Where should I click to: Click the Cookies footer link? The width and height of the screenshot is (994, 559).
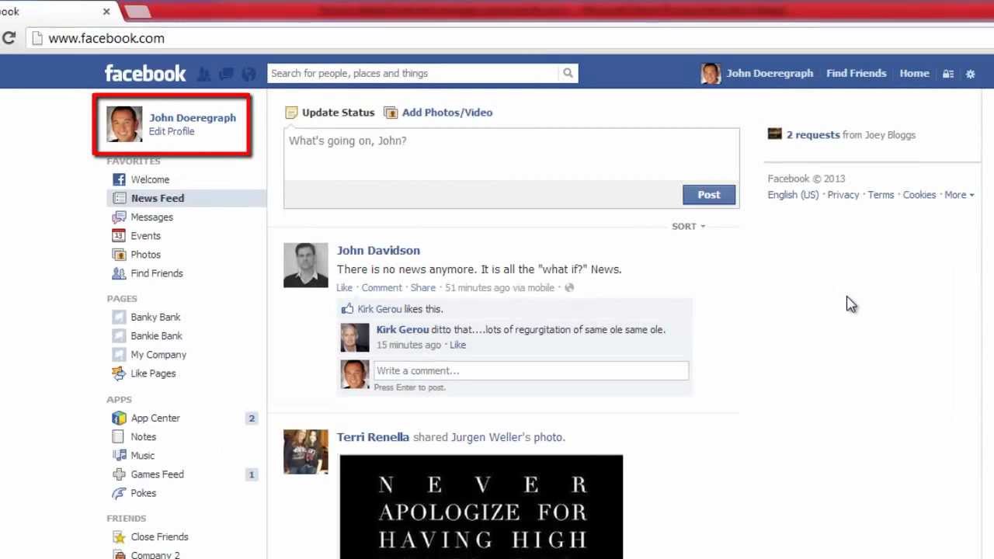coord(919,195)
